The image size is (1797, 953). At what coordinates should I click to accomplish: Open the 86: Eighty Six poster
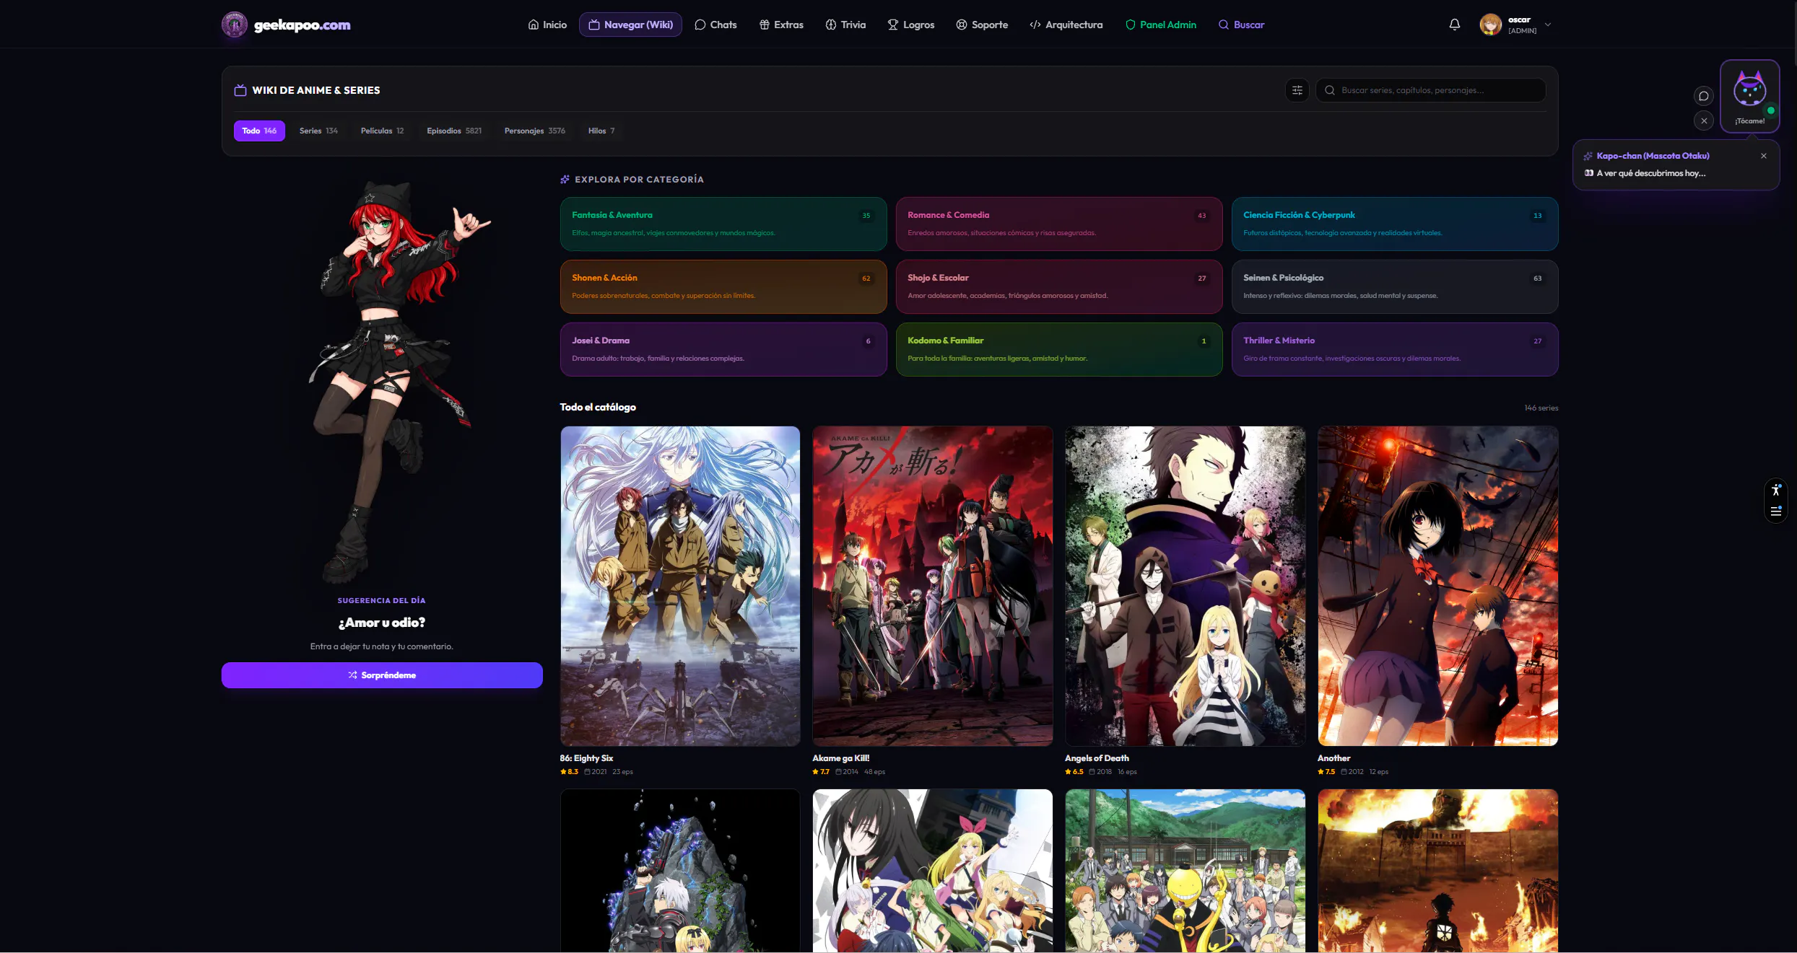tap(680, 586)
